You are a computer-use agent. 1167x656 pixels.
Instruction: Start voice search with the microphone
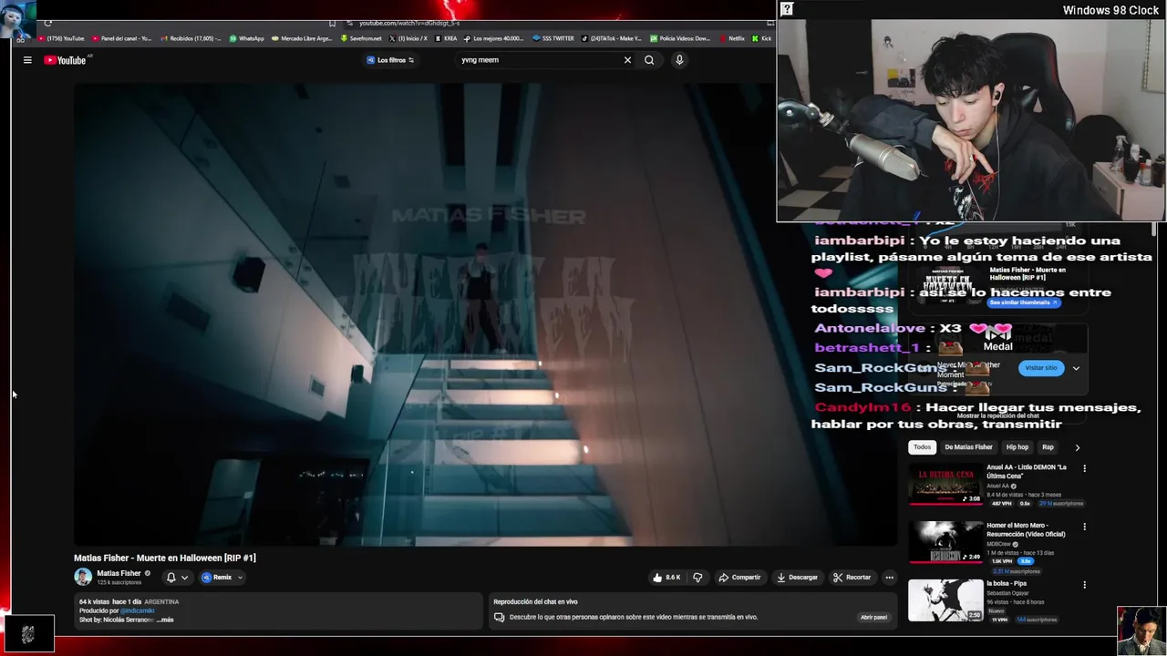coord(679,60)
